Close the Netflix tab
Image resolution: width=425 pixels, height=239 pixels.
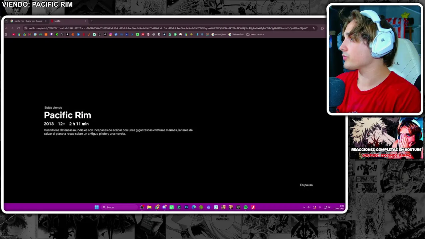tap(85, 21)
